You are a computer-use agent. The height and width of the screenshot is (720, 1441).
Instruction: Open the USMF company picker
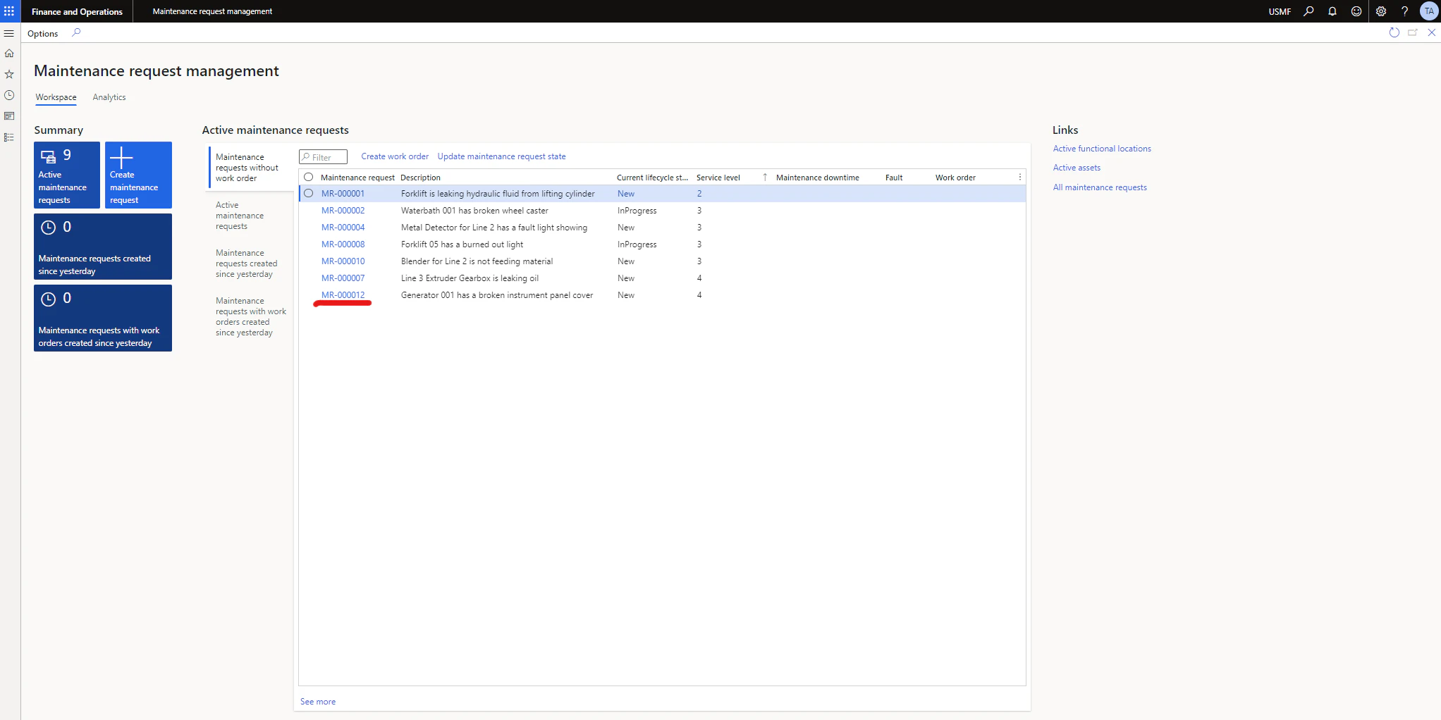(1280, 11)
